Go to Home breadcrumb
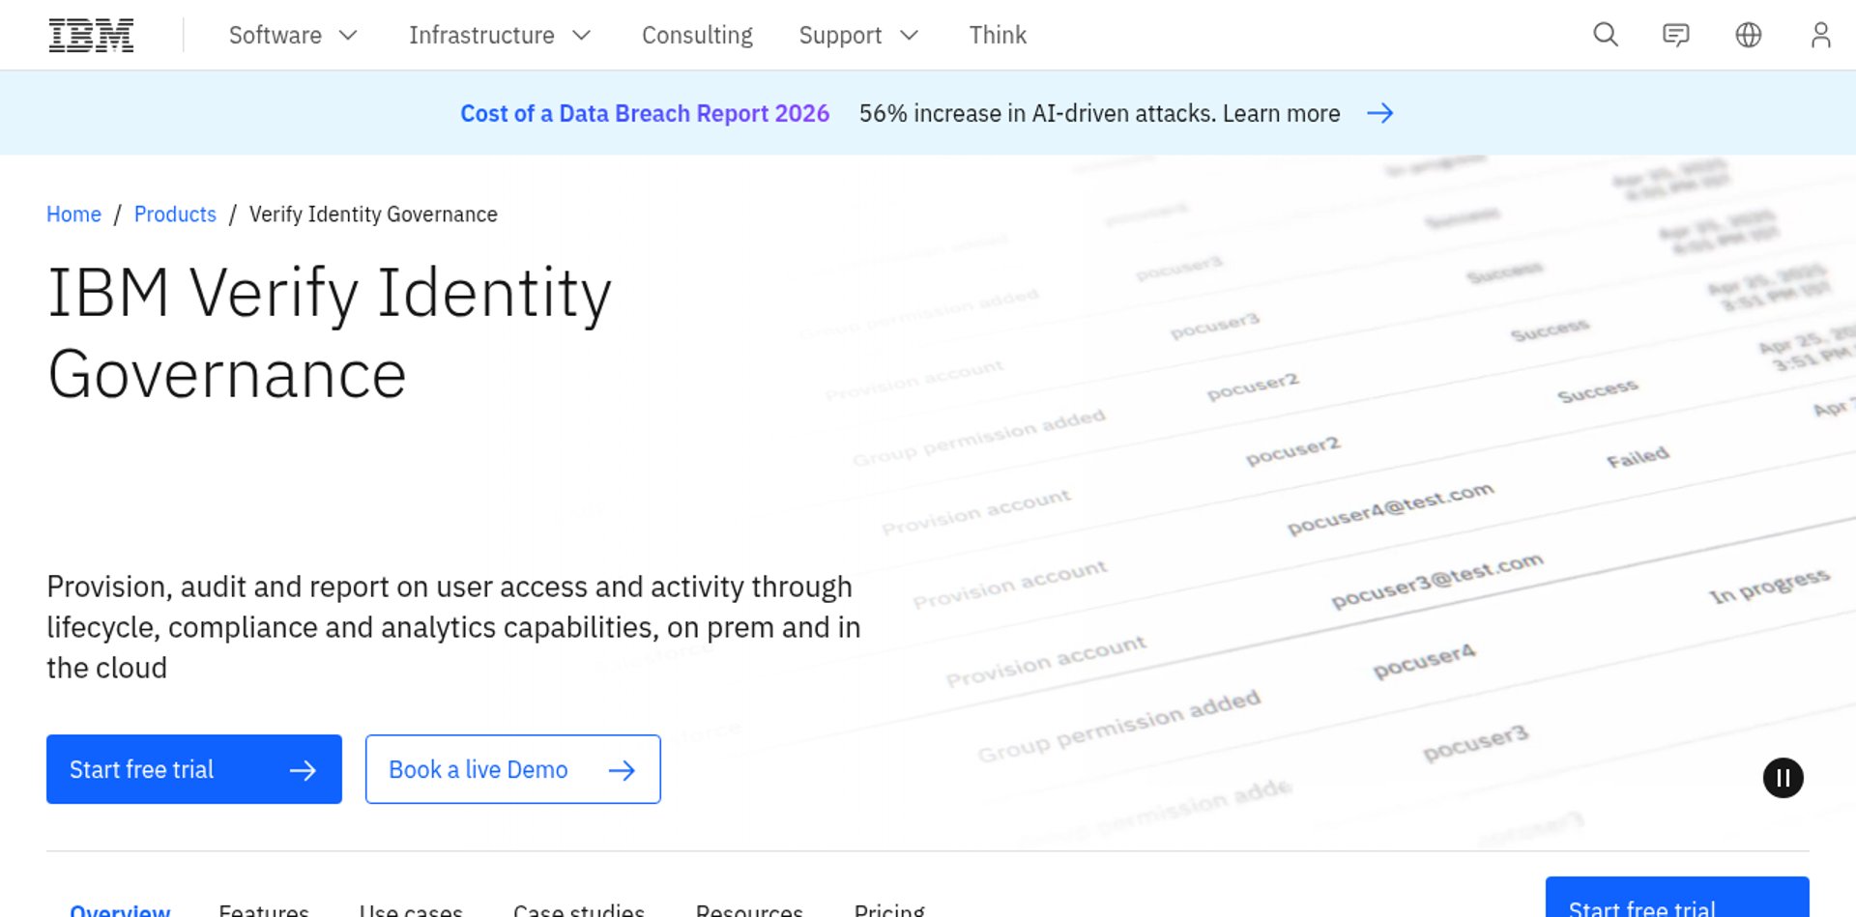1856x917 pixels. pyautogui.click(x=73, y=214)
